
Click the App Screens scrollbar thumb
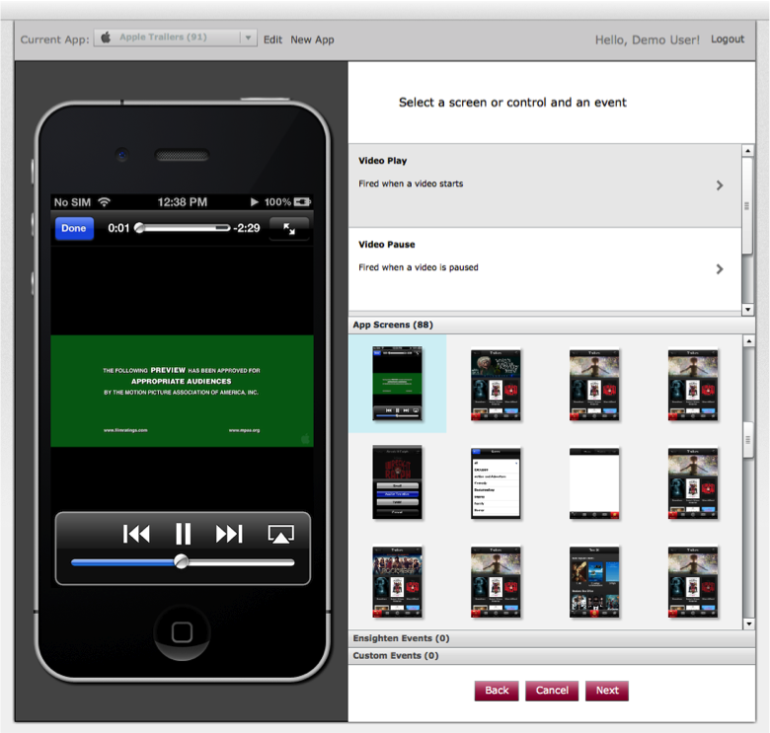point(748,440)
